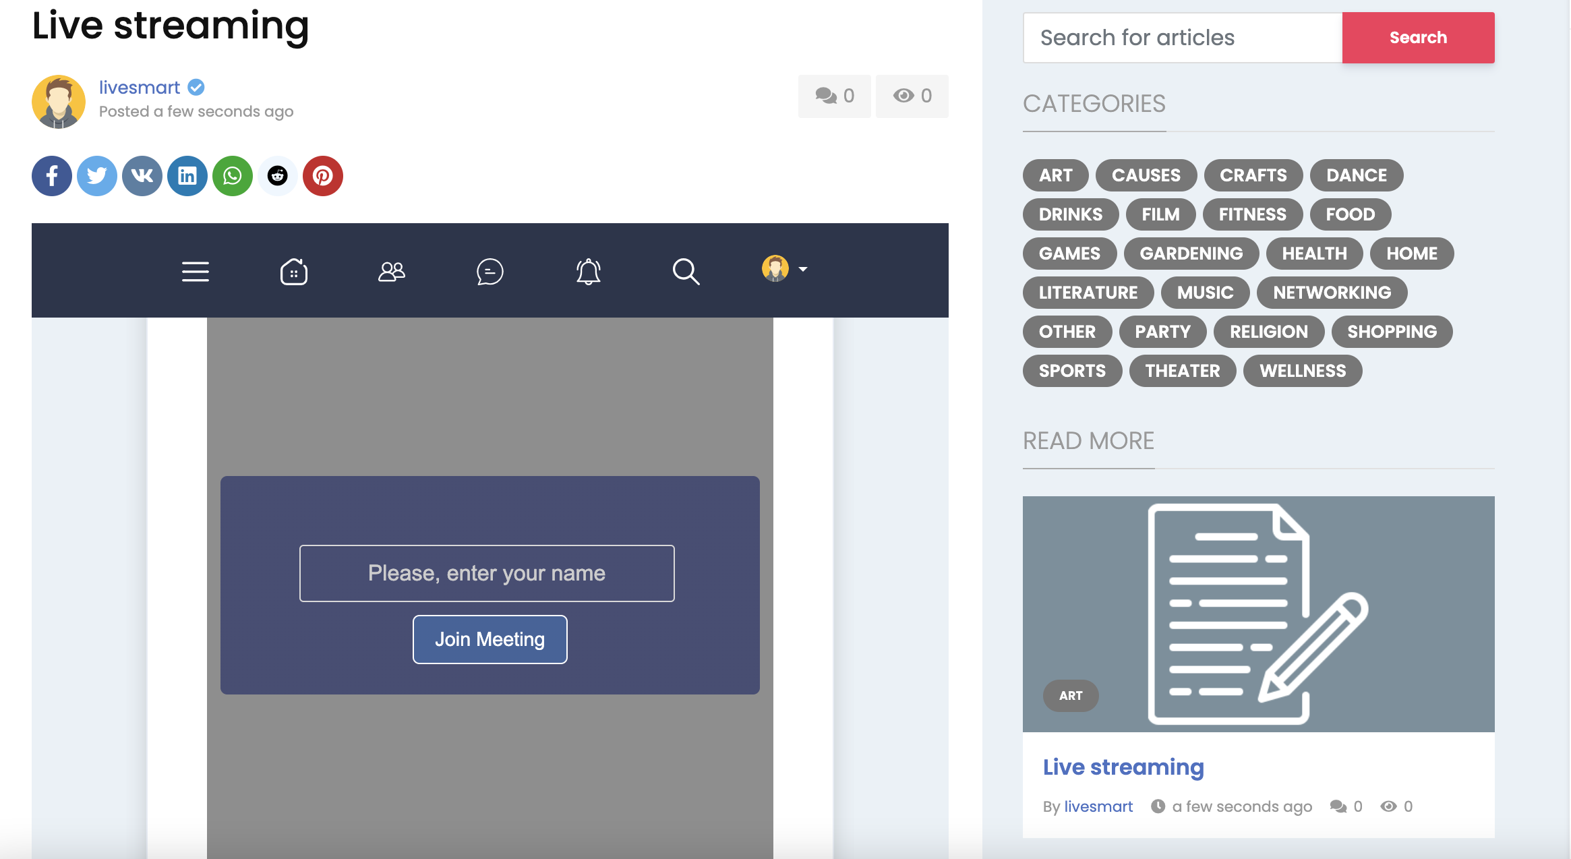Viewport: 1571px width, 859px height.
Task: Select the FITNESS category
Action: pos(1252,214)
